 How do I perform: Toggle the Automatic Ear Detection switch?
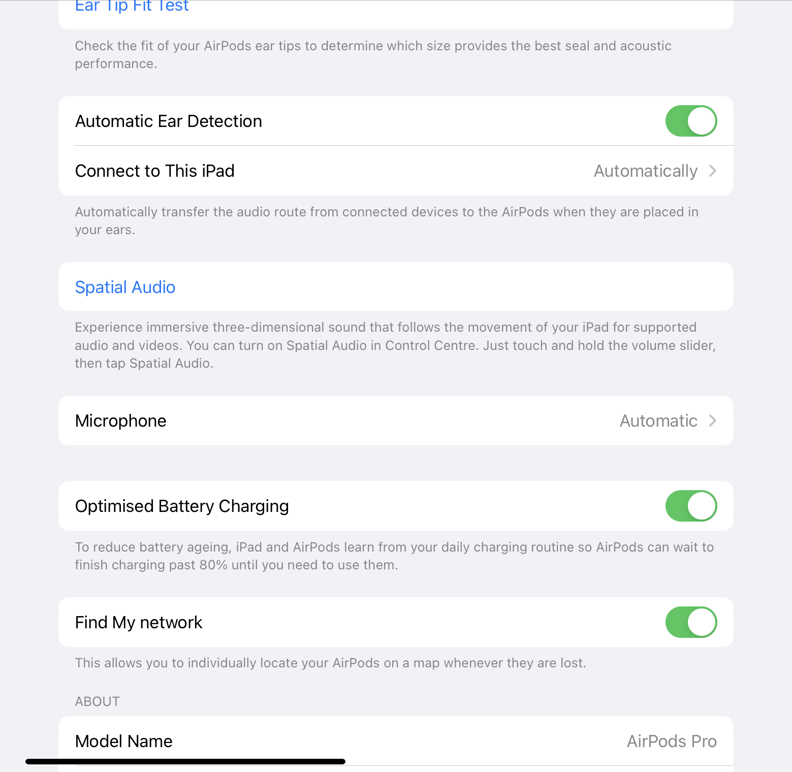690,121
